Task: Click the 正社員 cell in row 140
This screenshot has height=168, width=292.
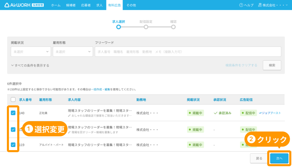Action: point(43,113)
